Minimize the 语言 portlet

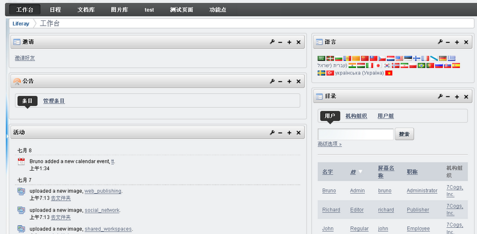(448, 42)
